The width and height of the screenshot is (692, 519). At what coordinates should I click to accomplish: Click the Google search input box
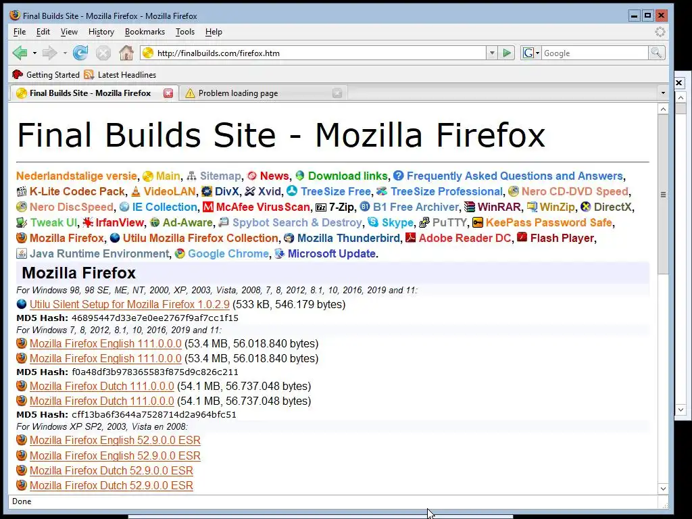pyautogui.click(x=595, y=53)
